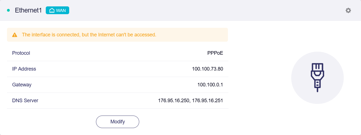Select the IP address 100.100.73.80
The image size is (361, 135).
(x=208, y=69)
